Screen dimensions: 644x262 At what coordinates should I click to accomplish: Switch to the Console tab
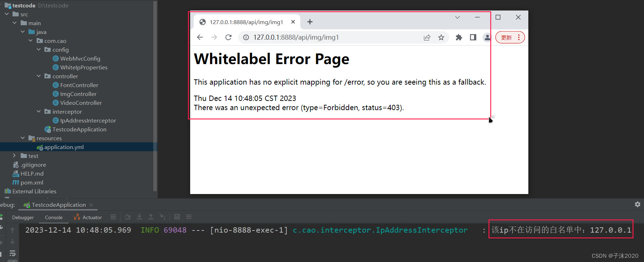coord(54,217)
